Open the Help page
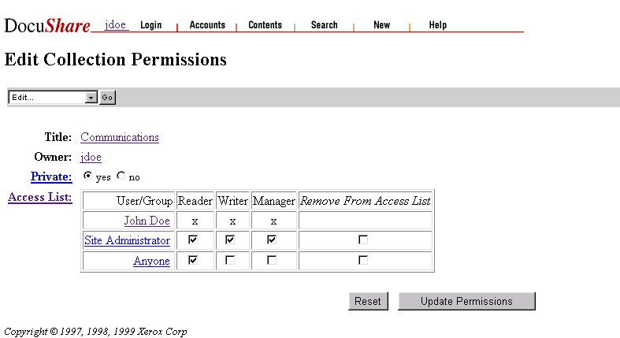This screenshot has width=620, height=338. (437, 25)
